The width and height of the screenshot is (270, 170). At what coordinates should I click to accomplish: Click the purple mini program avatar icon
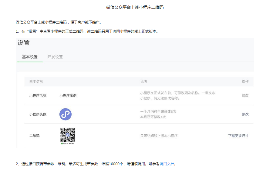tap(66, 114)
